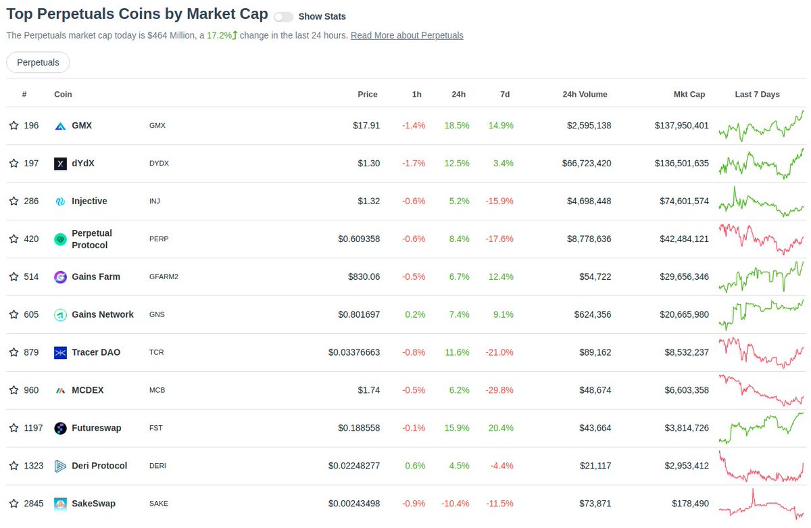Click the Gains Farm coin icon
Viewport: 811px width, 528px height.
(x=59, y=277)
